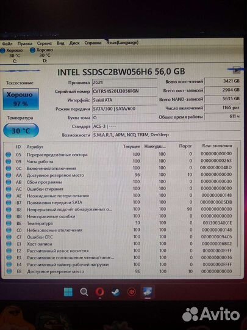Viewport: 247px width, 330px height.
Task: Click CrystalDiskInfo taskbar icon
Action: 148,292
